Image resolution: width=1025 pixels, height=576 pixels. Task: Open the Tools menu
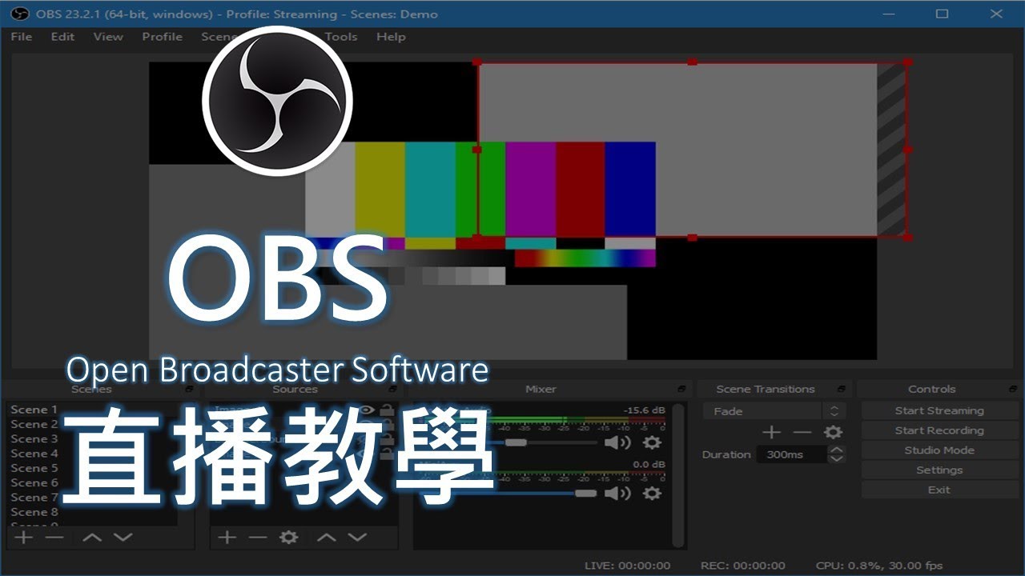341,37
